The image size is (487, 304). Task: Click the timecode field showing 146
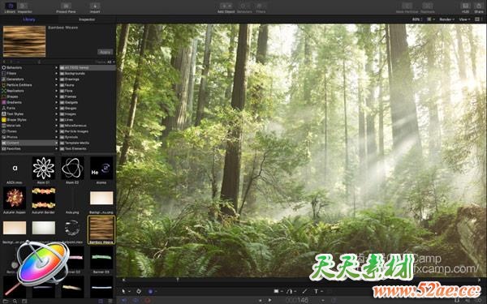(297, 300)
